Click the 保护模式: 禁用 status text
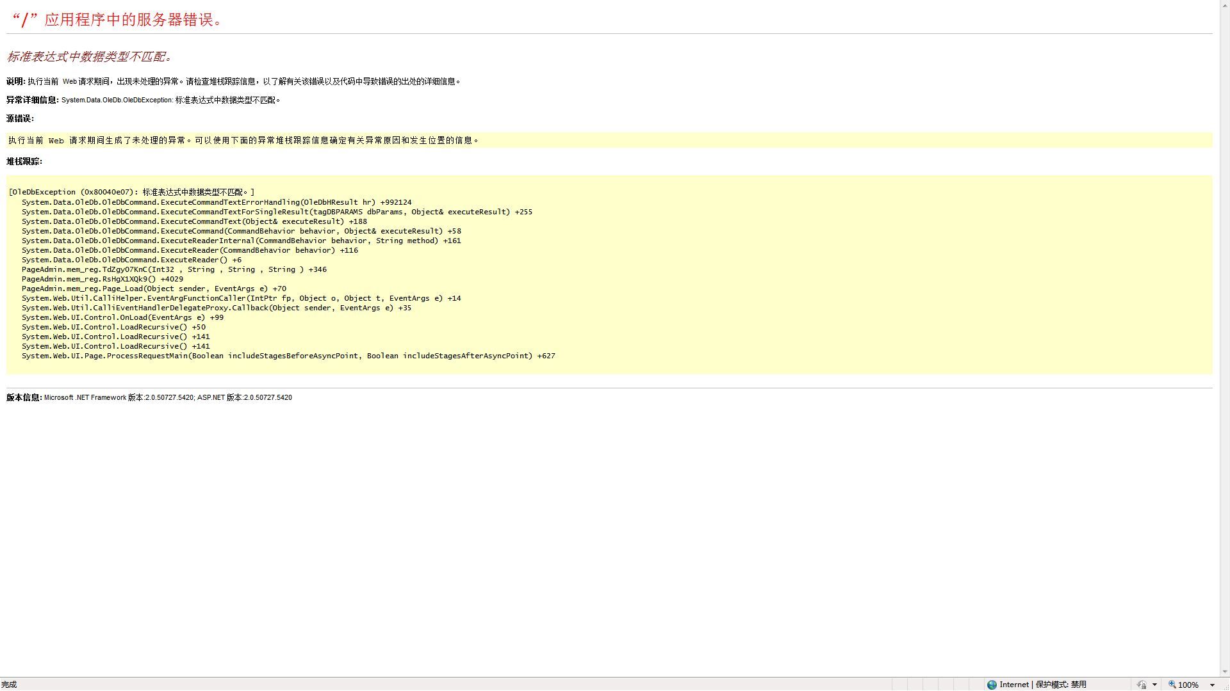1230x691 pixels. tap(1061, 685)
